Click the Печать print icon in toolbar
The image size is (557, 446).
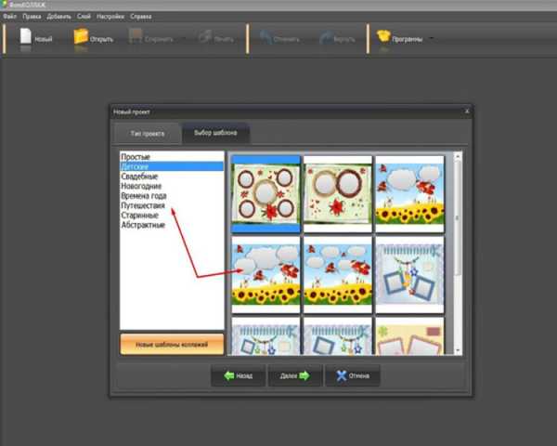[205, 36]
